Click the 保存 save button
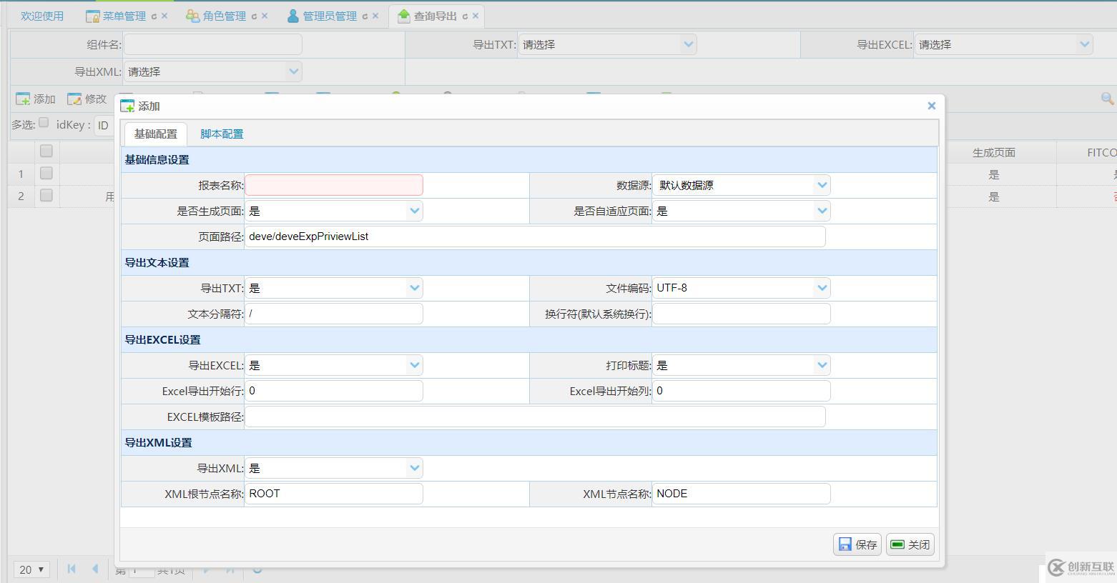The image size is (1117, 583). (x=857, y=544)
